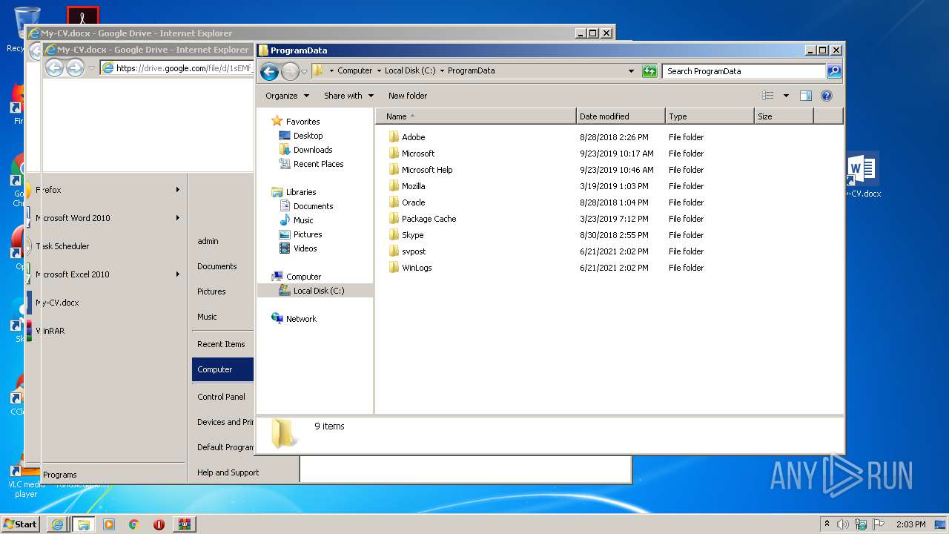The width and height of the screenshot is (949, 534).
Task: Click the Search ProgramData field
Action: (x=744, y=71)
